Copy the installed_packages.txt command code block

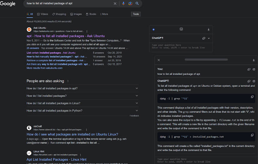point(252,135)
